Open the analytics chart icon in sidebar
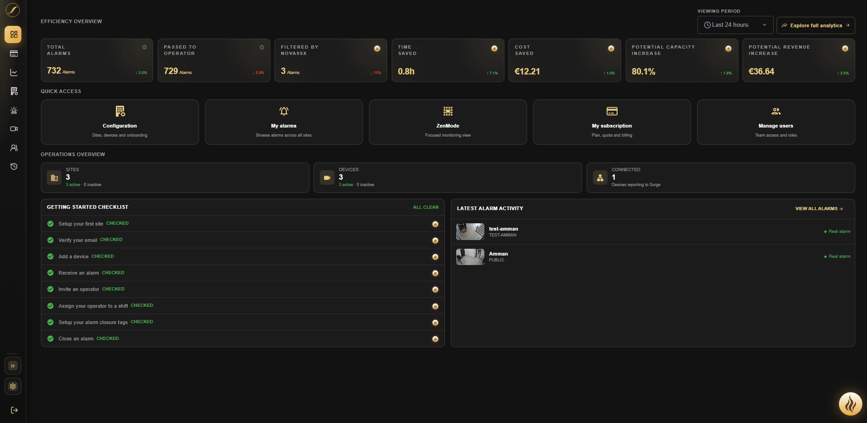The height and width of the screenshot is (423, 867). coord(14,73)
